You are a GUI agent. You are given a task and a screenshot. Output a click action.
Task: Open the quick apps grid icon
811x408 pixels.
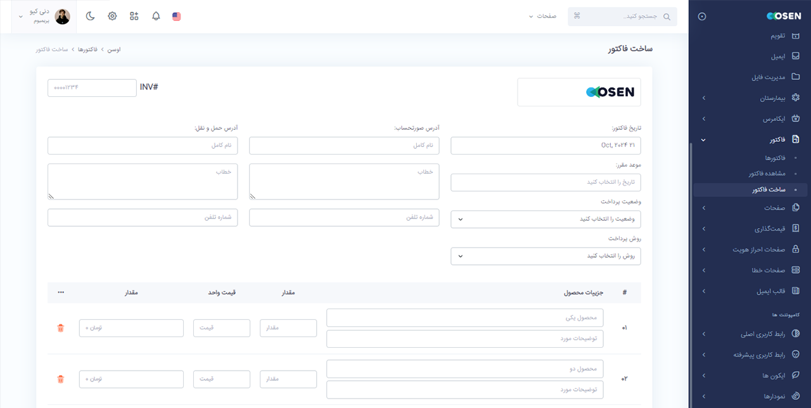point(134,16)
